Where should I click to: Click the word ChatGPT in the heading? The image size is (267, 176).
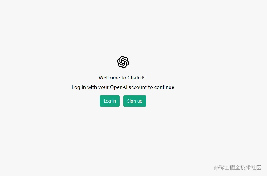point(137,78)
